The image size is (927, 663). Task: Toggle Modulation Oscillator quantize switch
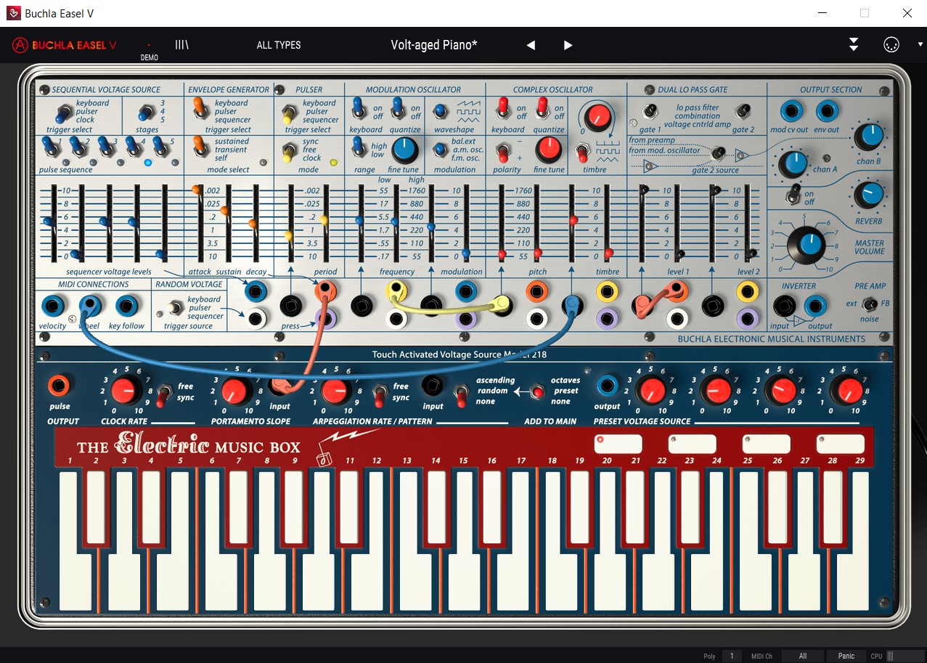pos(398,109)
